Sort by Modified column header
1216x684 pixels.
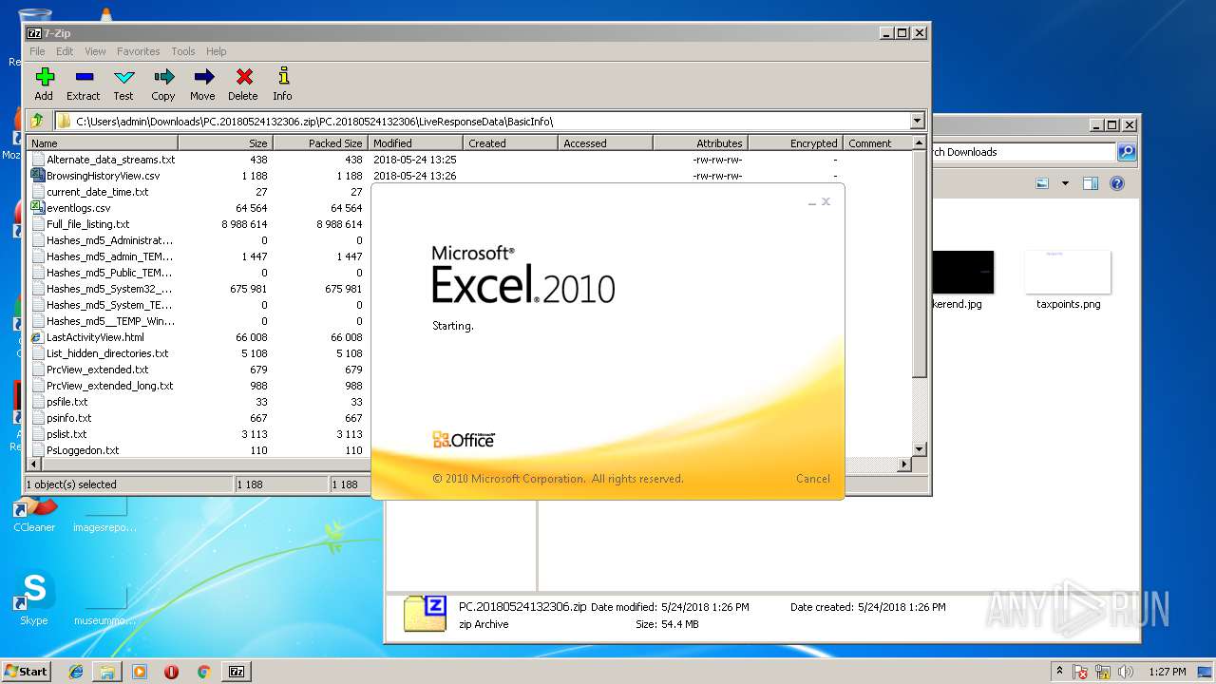click(416, 142)
